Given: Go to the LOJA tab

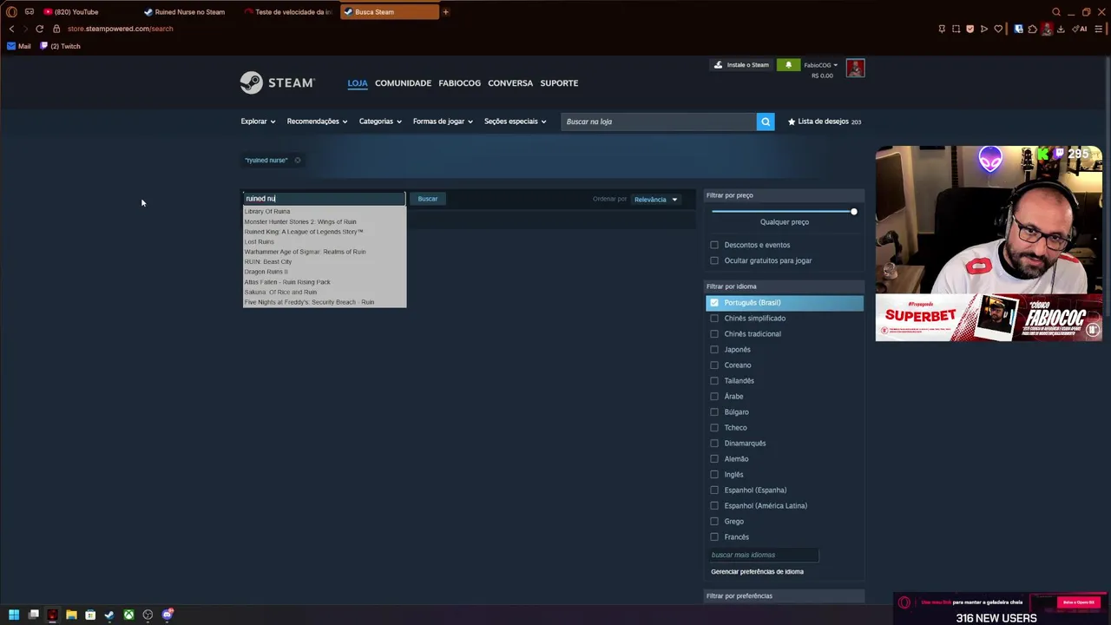Looking at the screenshot, I should tap(358, 83).
